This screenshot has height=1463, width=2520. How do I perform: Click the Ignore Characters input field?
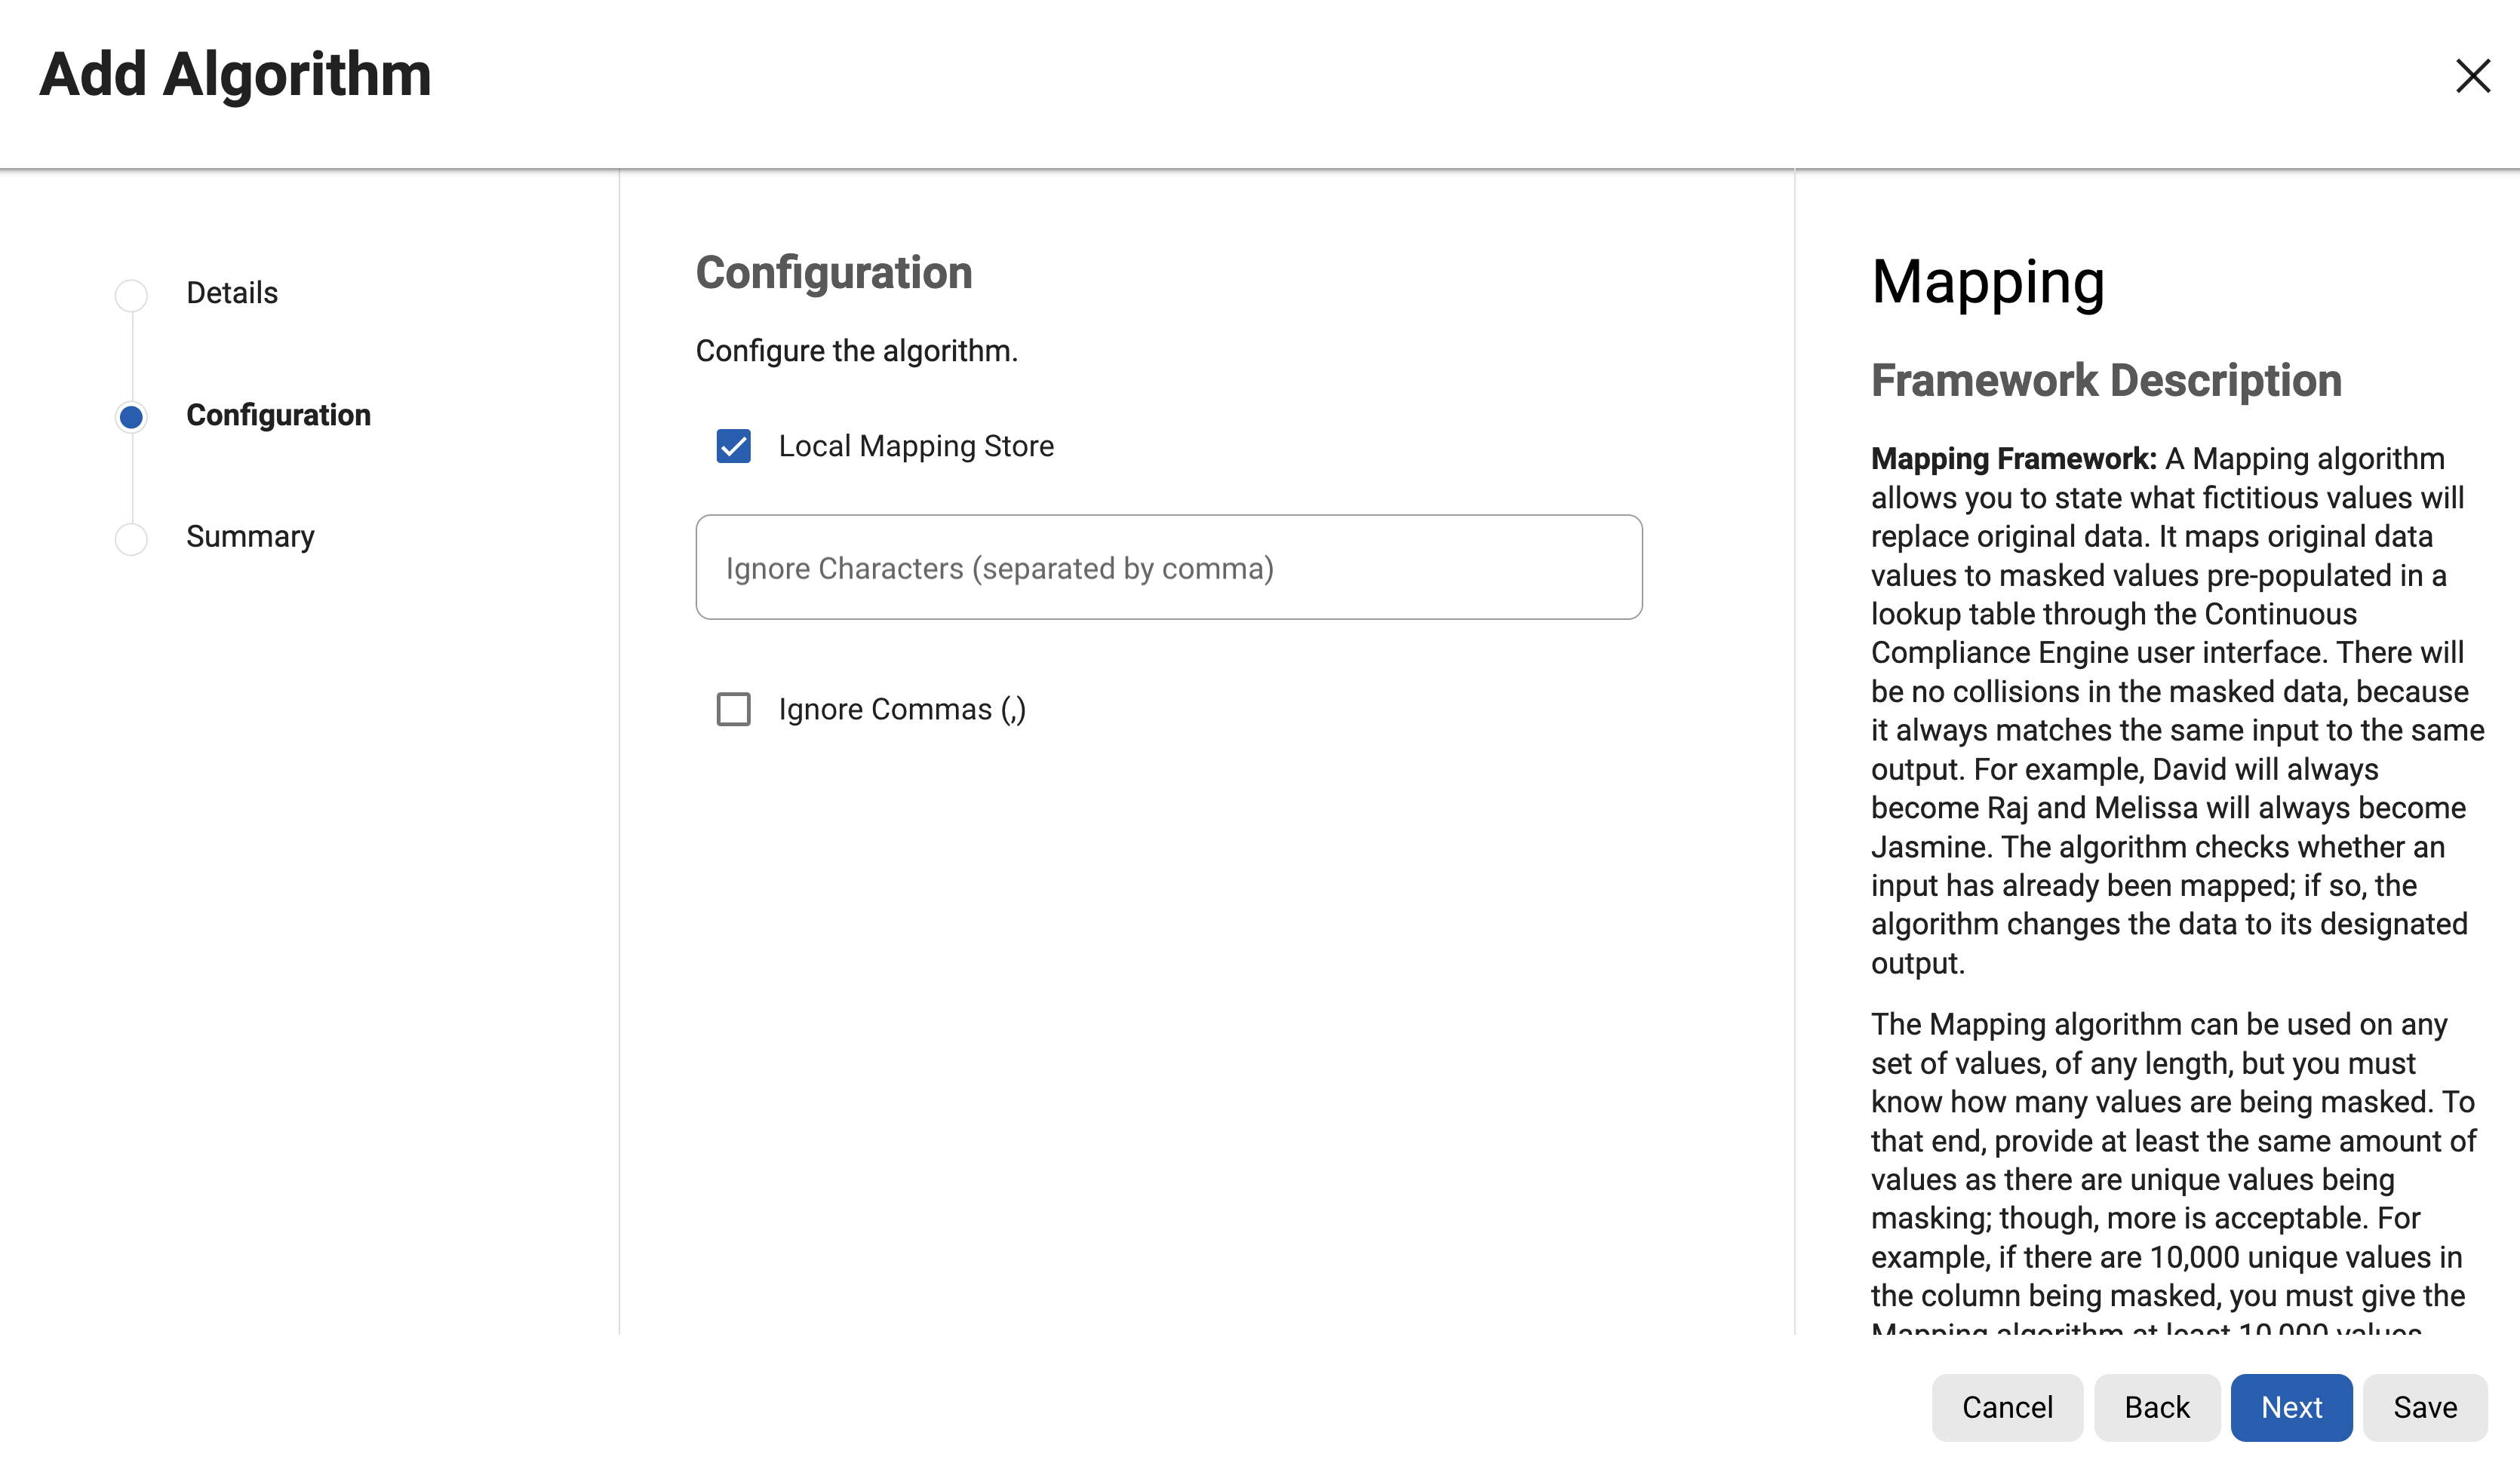tap(1167, 568)
